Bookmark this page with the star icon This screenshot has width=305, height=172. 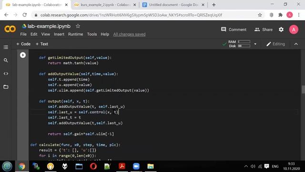260,15
